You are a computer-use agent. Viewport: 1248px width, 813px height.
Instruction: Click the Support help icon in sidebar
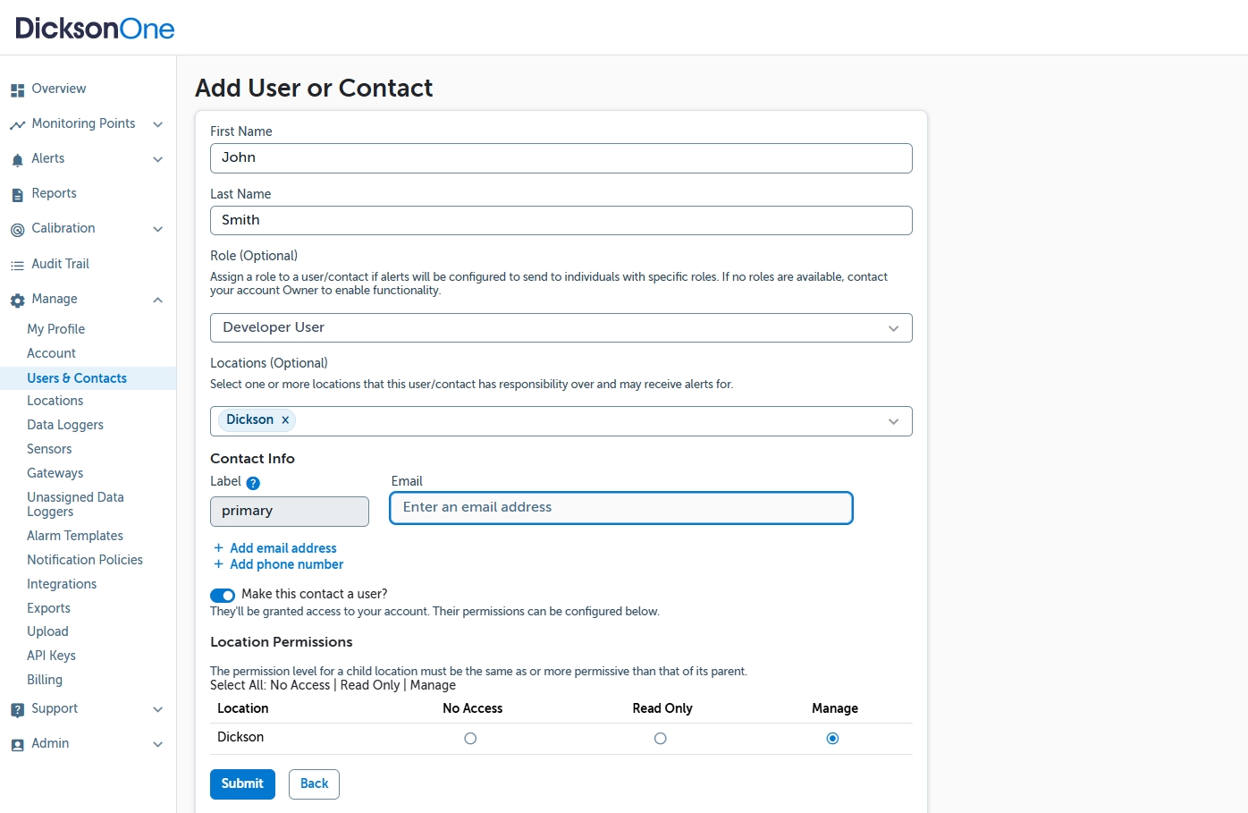click(17, 710)
